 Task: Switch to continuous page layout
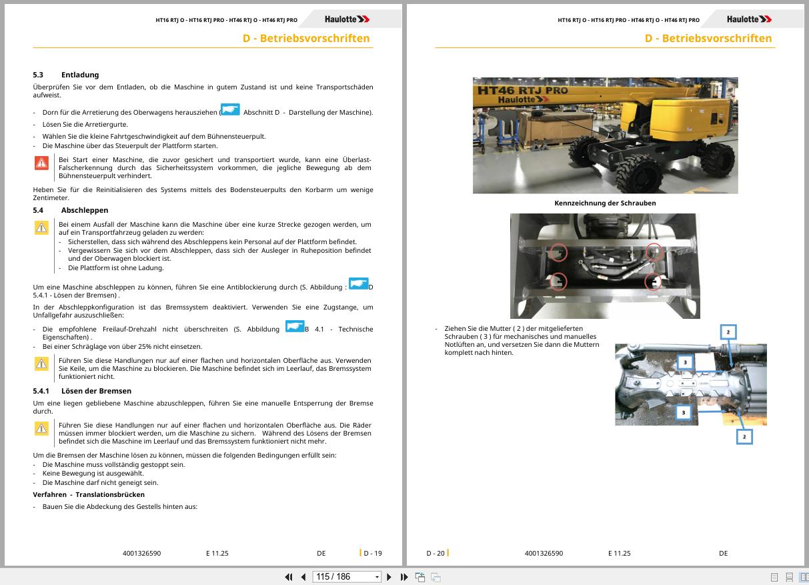(789, 577)
